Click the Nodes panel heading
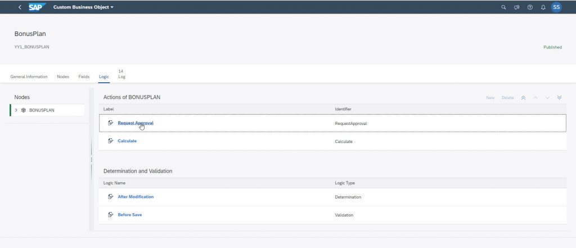Screen dimensions: 576x248 [22, 97]
